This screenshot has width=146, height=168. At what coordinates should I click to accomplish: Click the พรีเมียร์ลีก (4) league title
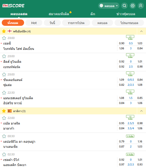[x=22, y=31]
